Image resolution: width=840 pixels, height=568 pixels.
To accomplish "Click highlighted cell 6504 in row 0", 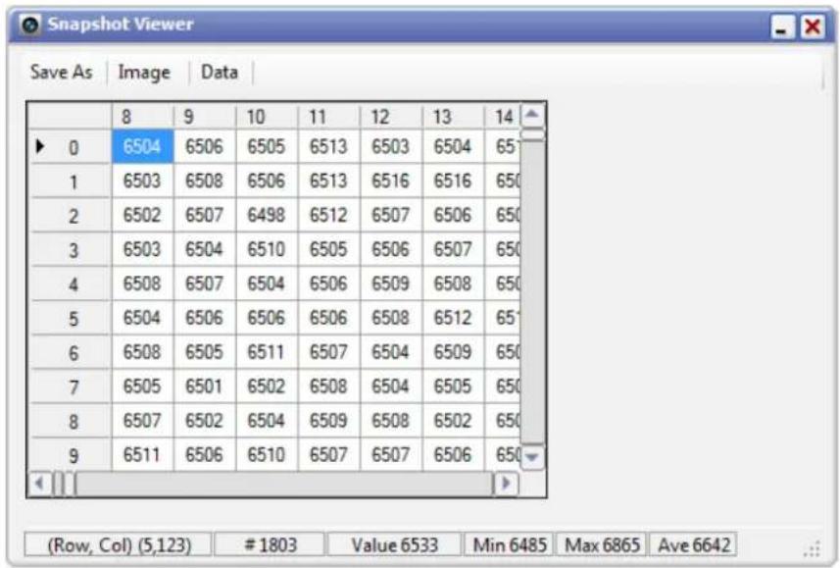I will 142,146.
